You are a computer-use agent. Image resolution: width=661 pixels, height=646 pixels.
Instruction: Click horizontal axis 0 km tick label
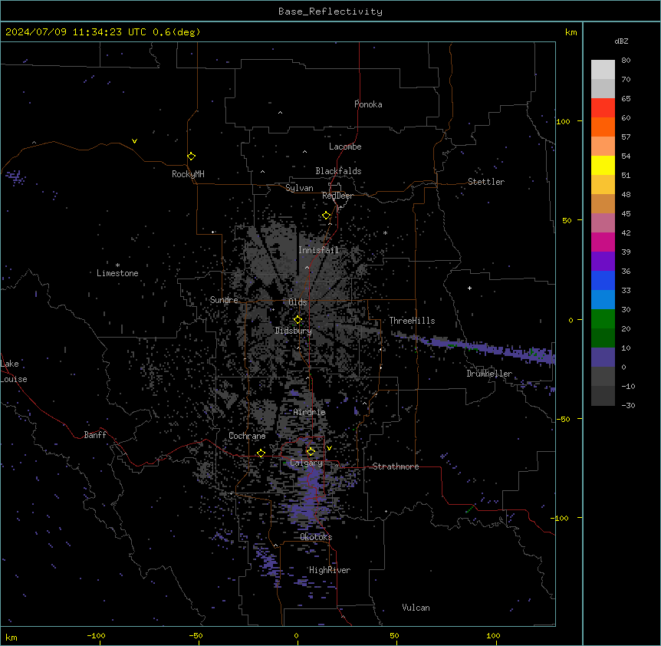(296, 635)
